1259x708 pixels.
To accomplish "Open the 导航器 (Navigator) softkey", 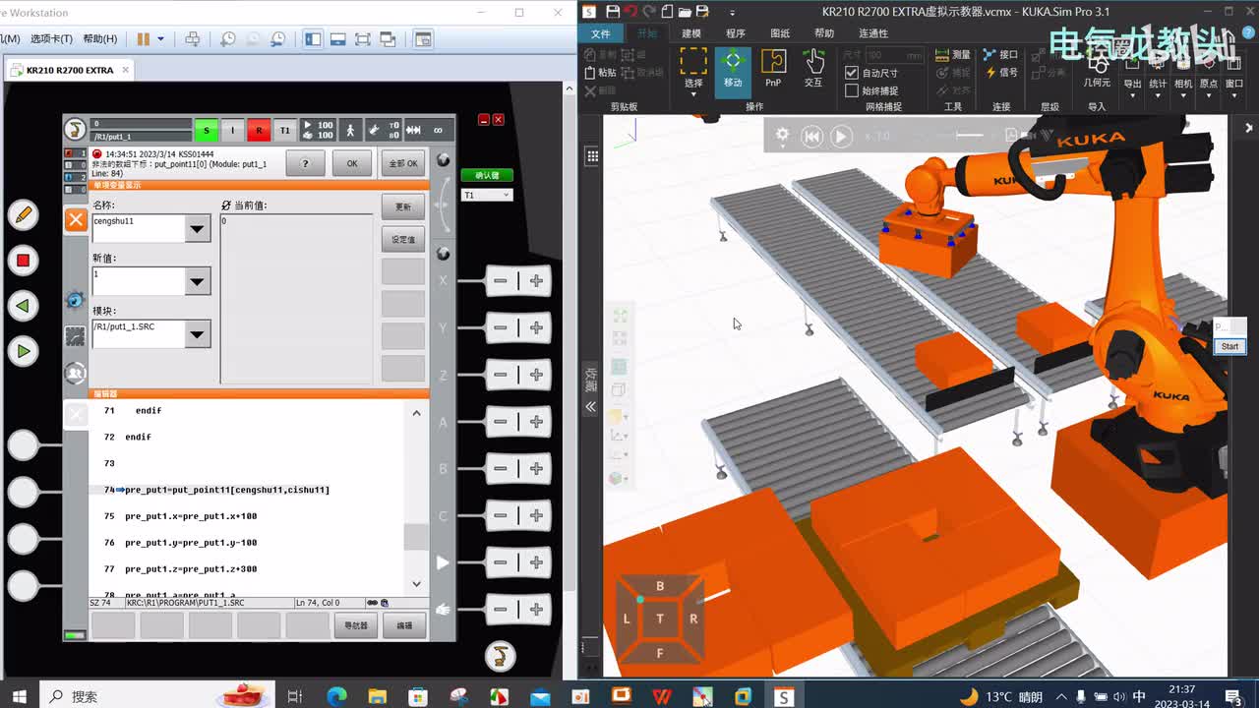I will click(355, 624).
